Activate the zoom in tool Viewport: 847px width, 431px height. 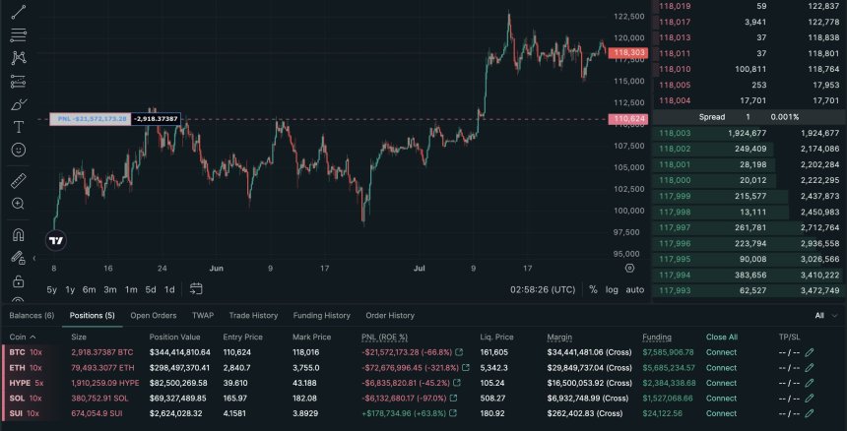click(x=18, y=204)
